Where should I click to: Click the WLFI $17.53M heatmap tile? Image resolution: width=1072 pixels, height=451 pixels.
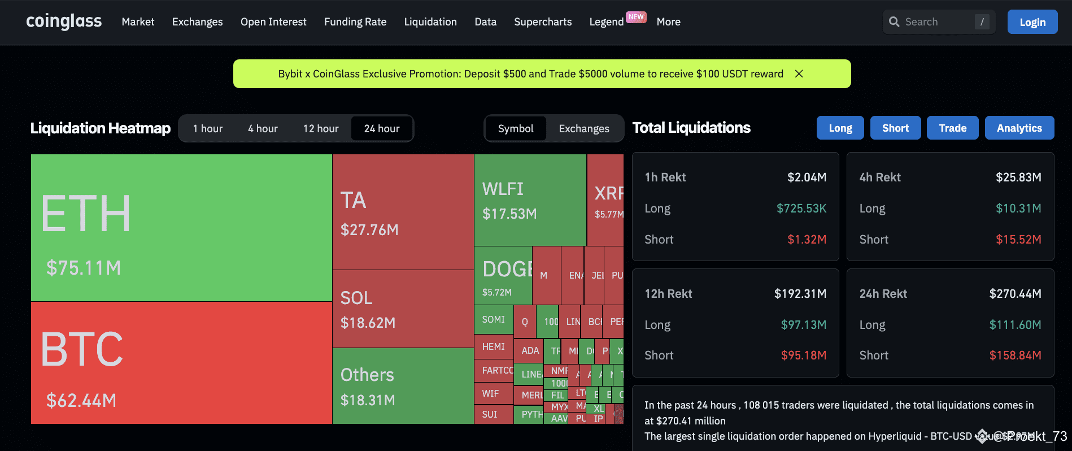(x=530, y=200)
